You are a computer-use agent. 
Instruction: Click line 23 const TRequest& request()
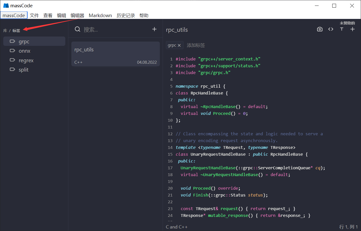[x=238, y=209]
